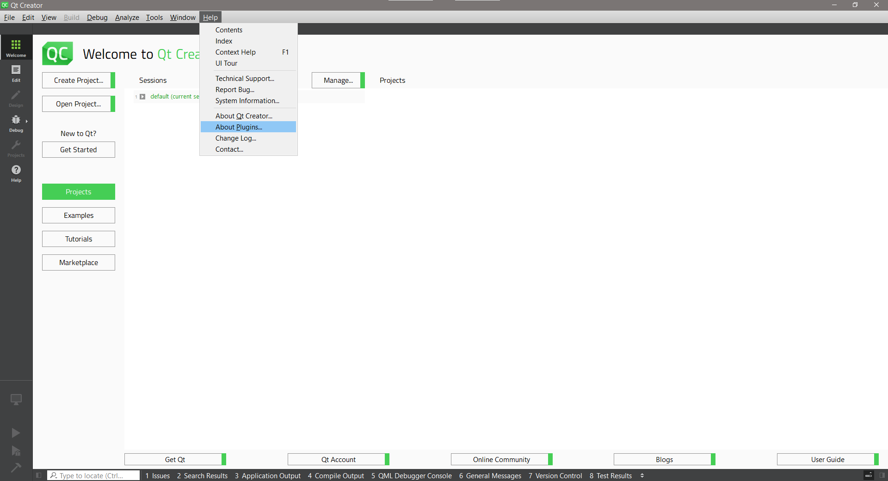Open Search Results output pane
The width and height of the screenshot is (888, 481).
click(202, 475)
